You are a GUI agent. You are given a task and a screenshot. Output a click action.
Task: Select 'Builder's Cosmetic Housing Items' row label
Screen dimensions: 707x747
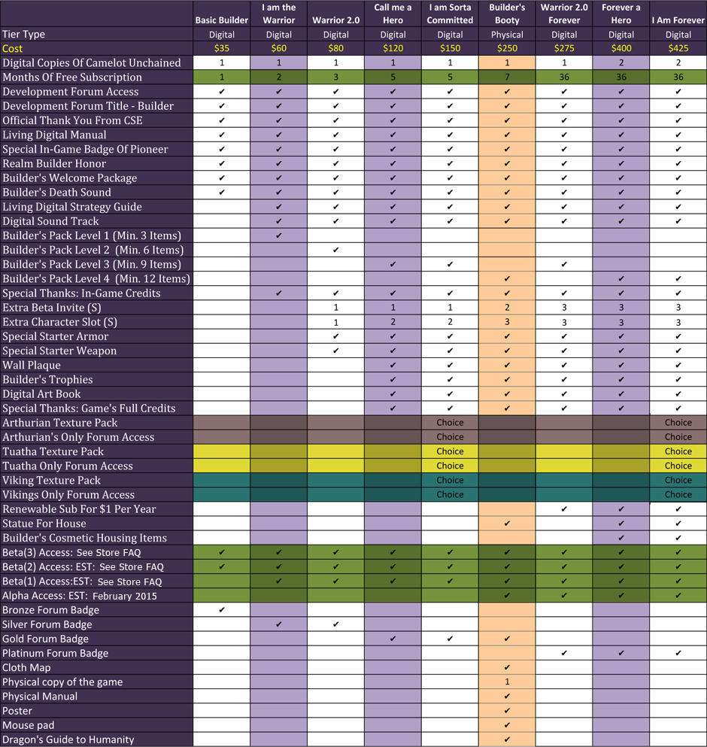[x=84, y=538]
